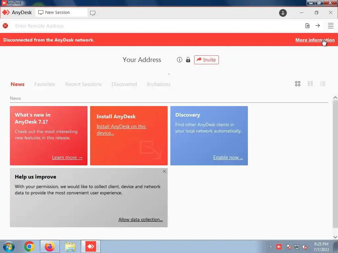Screen dimensions: 338x253
Task: Click the scrollbar up arrow
Action: point(335,98)
